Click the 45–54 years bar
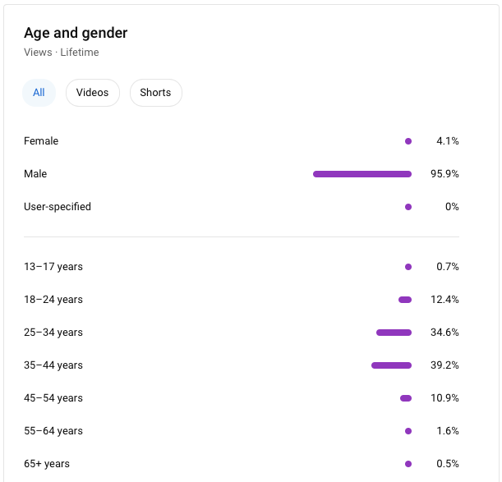The width and height of the screenshot is (502, 482). (406, 398)
